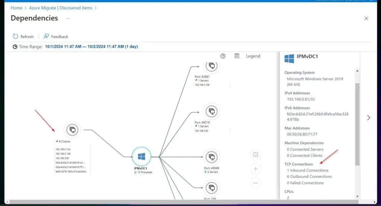The width and height of the screenshot is (381, 206).
Task: Click the clock icon next to Time Range
Action: point(15,46)
